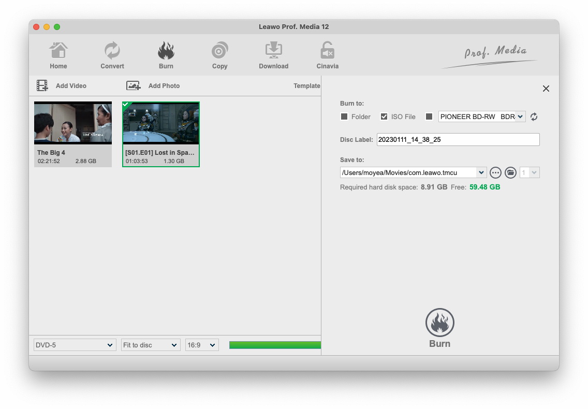Screen dimensions: 588x409
Task: Open the Fit to disc dropdown
Action: point(151,345)
